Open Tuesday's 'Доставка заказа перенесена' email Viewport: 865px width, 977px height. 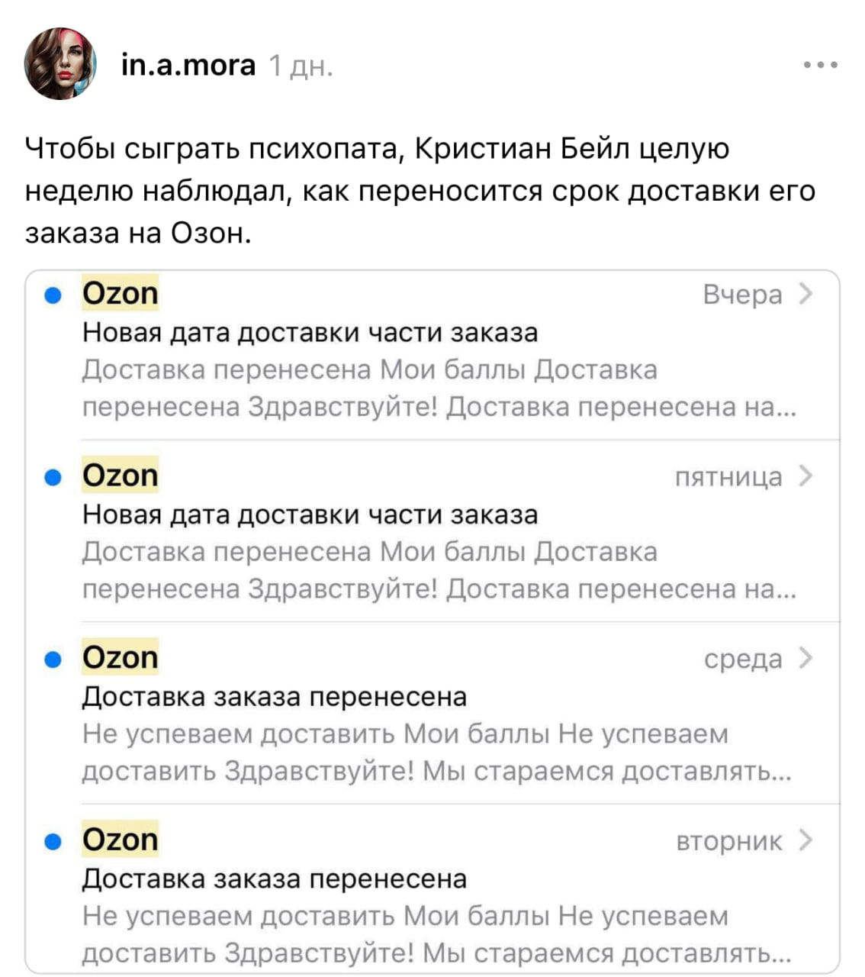pos(275,879)
